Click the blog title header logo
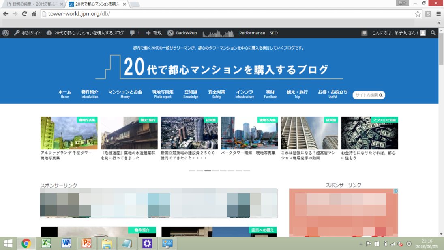The image size is (444, 250). pos(219,67)
